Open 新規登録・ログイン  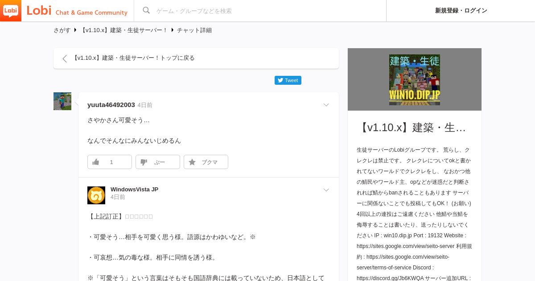coord(461,11)
